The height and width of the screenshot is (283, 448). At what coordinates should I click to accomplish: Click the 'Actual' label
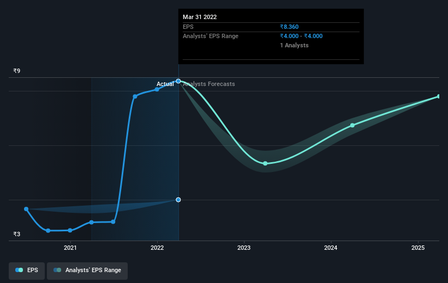pyautogui.click(x=165, y=84)
